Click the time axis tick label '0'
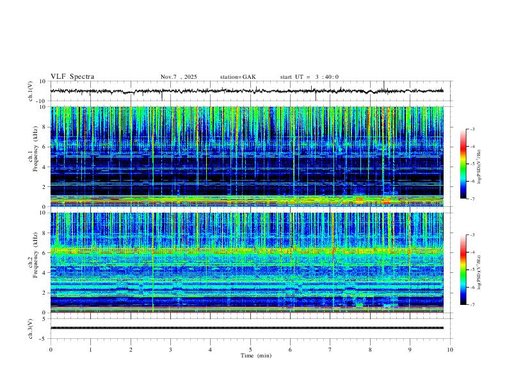The image size is (507, 392). coord(51,350)
